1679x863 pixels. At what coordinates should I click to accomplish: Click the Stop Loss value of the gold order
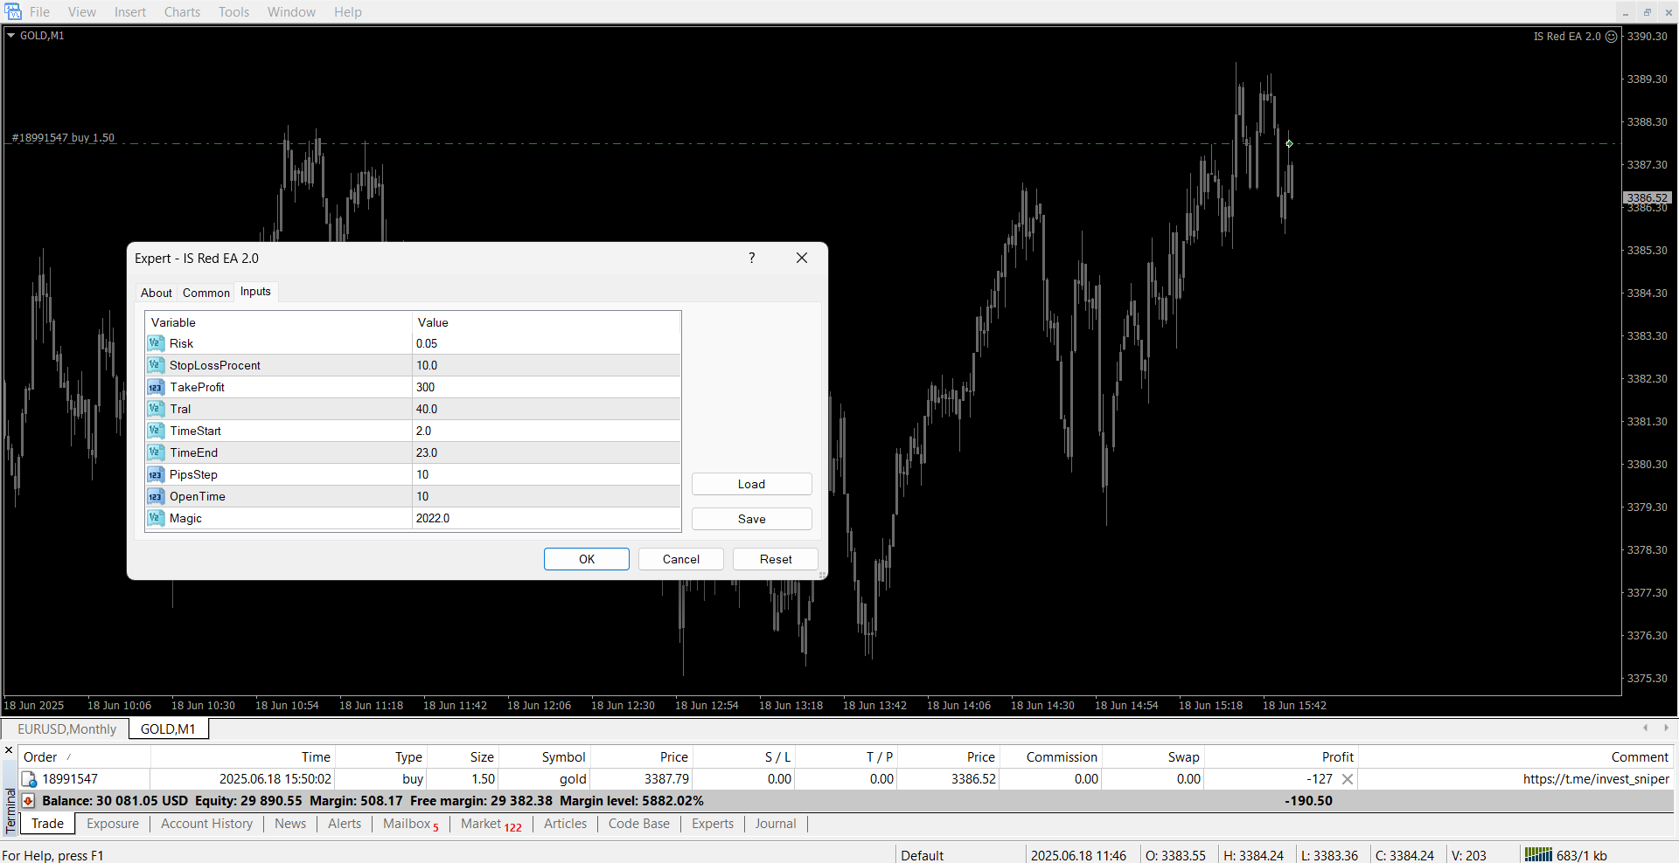pos(778,779)
